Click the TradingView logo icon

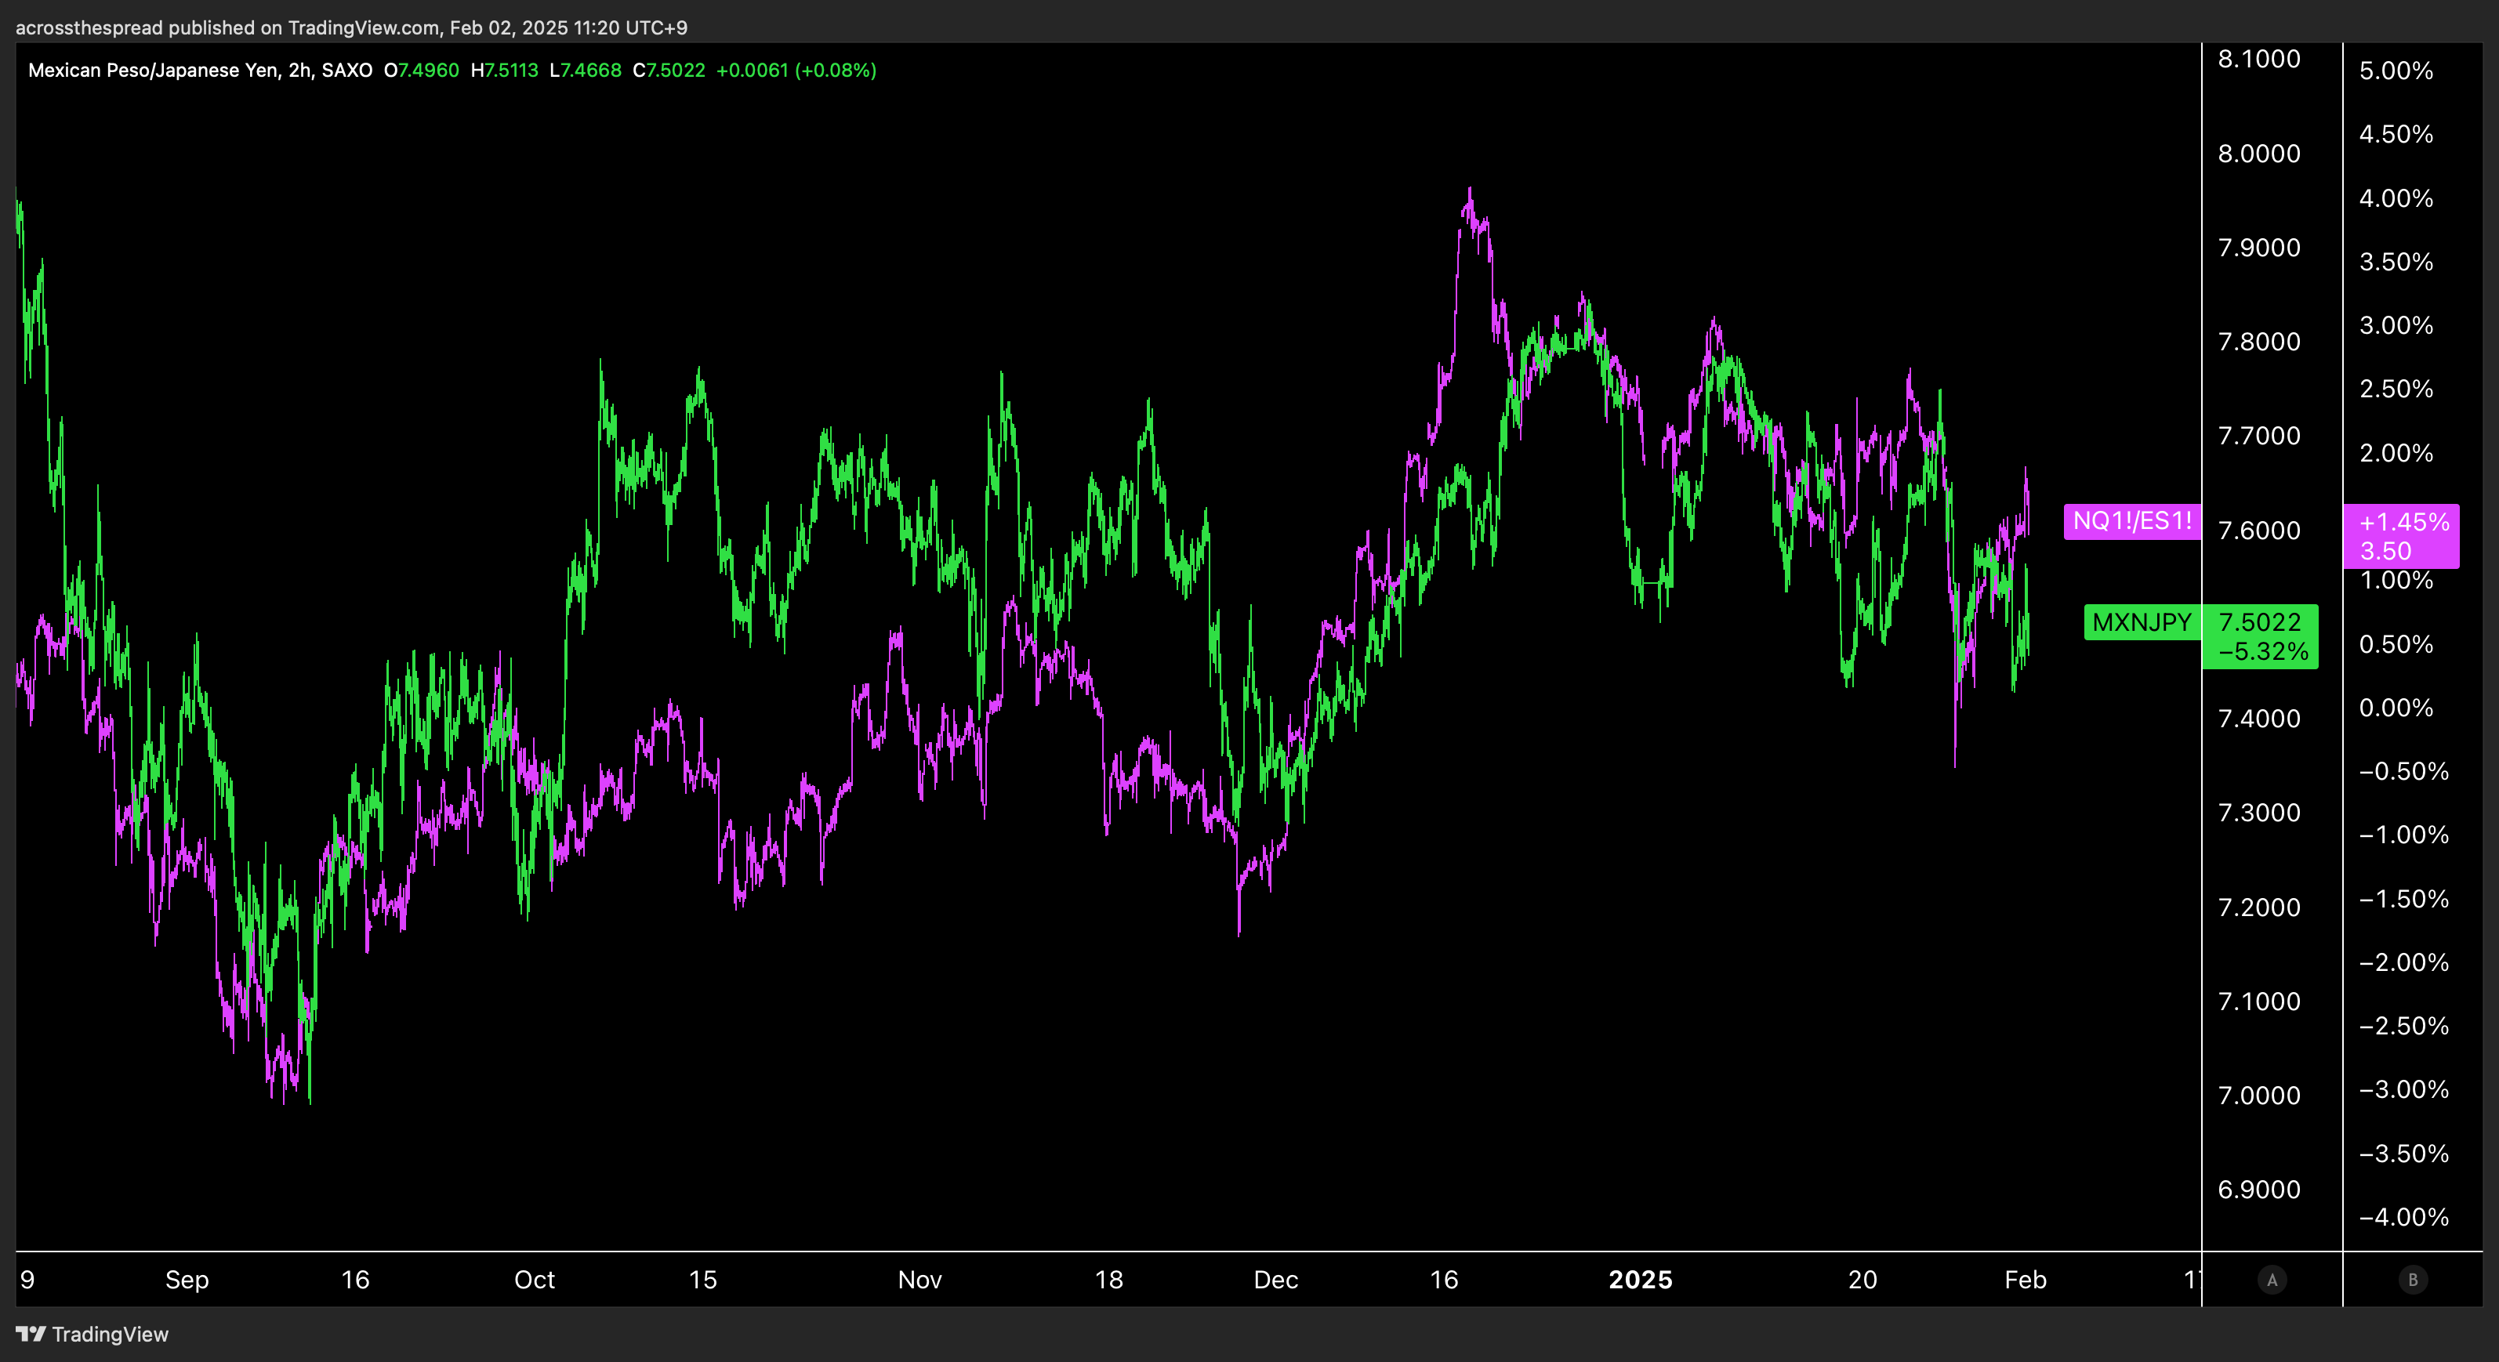coord(30,1334)
